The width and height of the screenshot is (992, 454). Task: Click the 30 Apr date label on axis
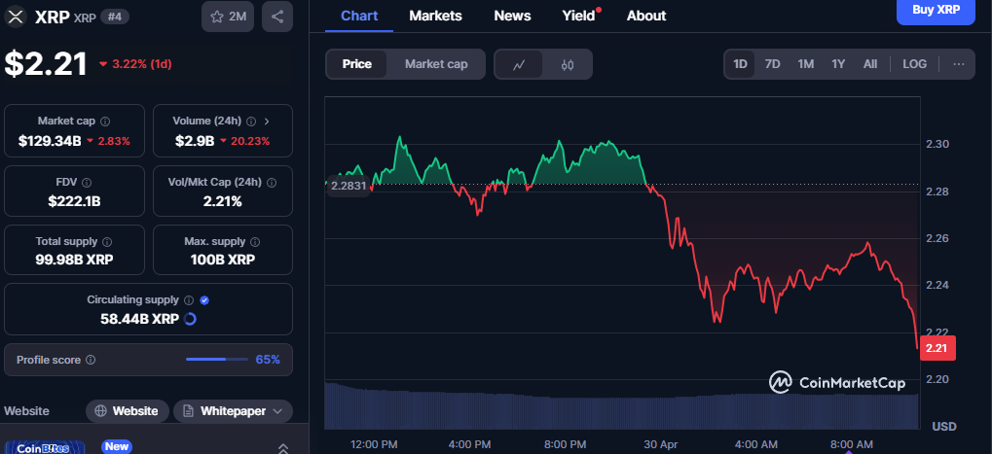[x=660, y=444]
